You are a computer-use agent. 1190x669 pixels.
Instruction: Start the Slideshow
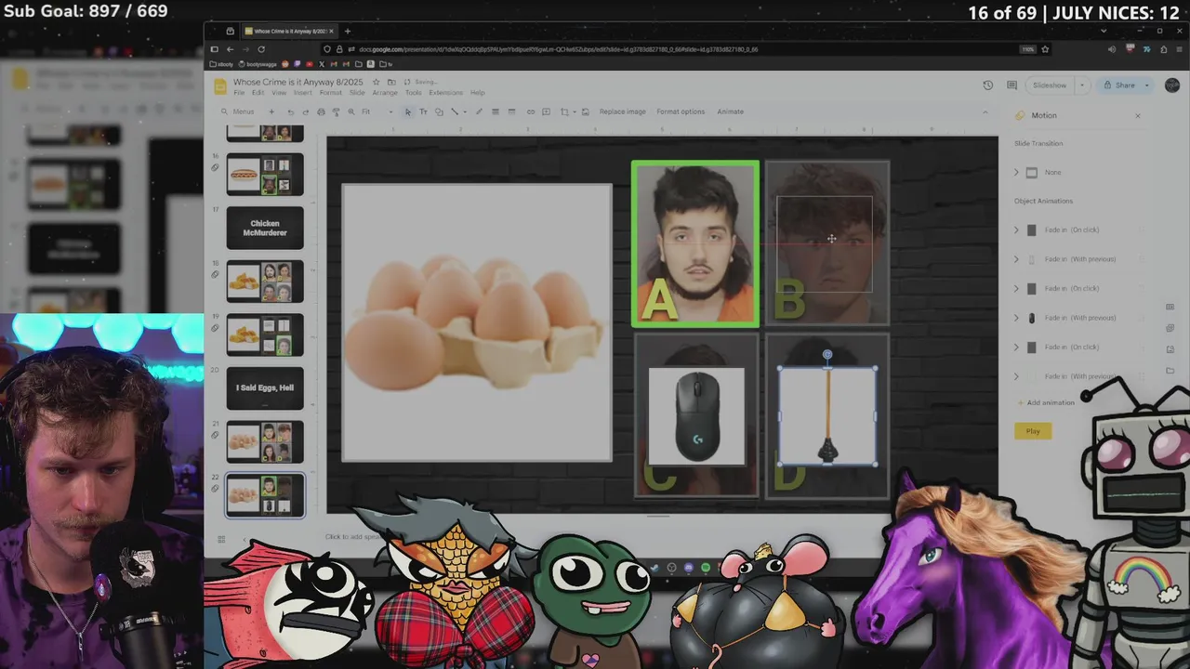click(x=1050, y=85)
